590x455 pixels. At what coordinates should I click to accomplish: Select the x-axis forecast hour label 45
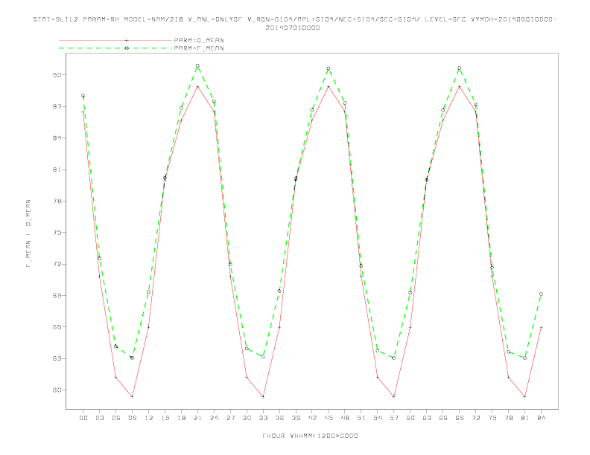pos(329,418)
